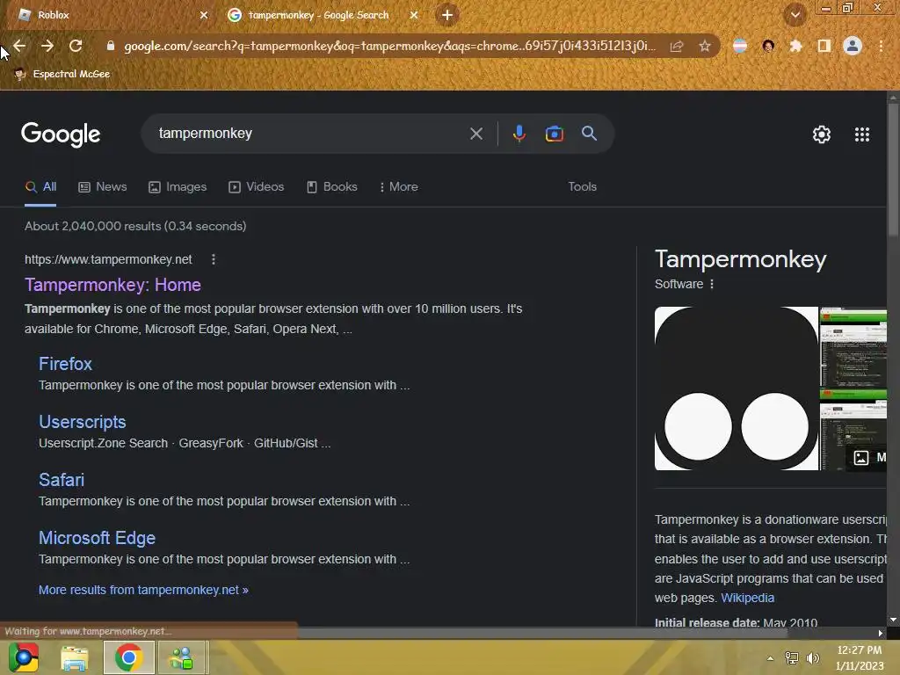Image resolution: width=900 pixels, height=675 pixels.
Task: Bookmark this page with the star icon
Action: tap(705, 46)
